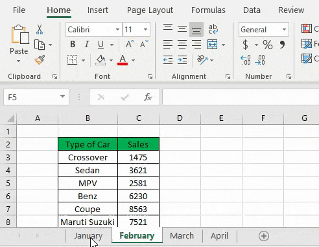Cut selection with scissors icon

[40, 29]
